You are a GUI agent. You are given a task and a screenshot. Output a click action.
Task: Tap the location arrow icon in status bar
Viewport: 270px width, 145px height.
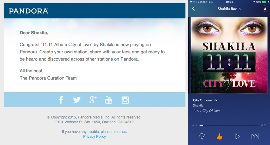pos(254,2)
